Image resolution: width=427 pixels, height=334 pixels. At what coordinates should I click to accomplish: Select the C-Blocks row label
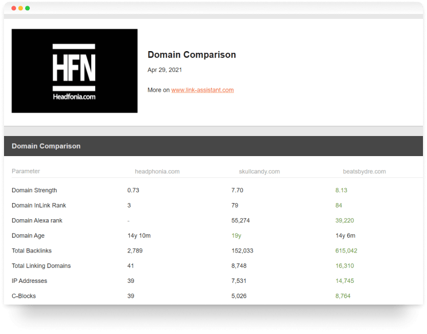point(24,296)
